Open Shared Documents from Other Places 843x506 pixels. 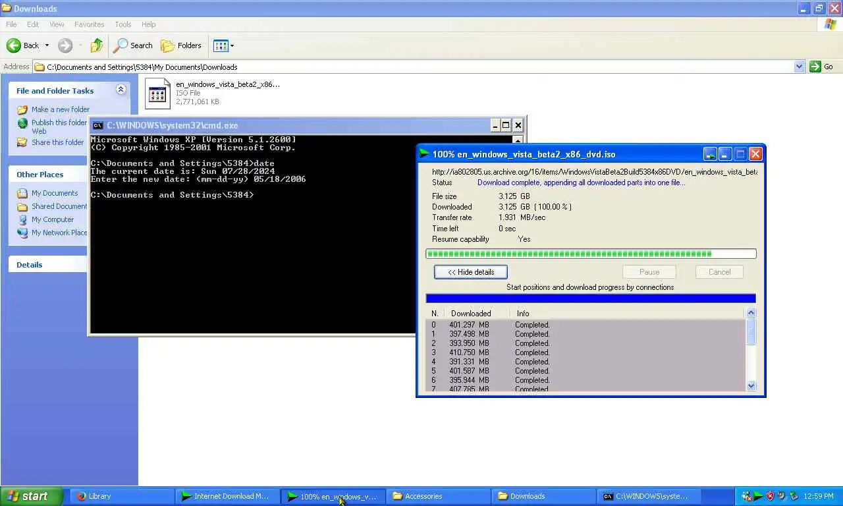(59, 206)
